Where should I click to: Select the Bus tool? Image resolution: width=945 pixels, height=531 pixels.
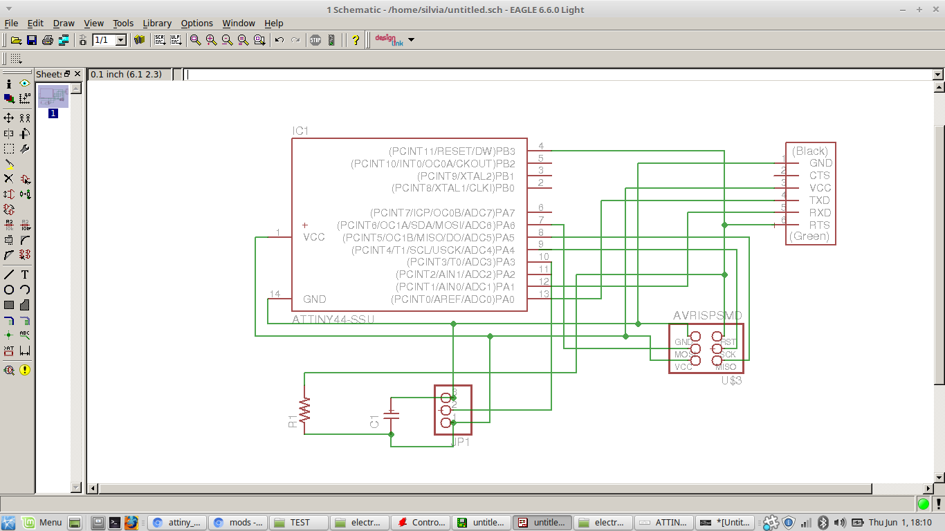tap(9, 320)
